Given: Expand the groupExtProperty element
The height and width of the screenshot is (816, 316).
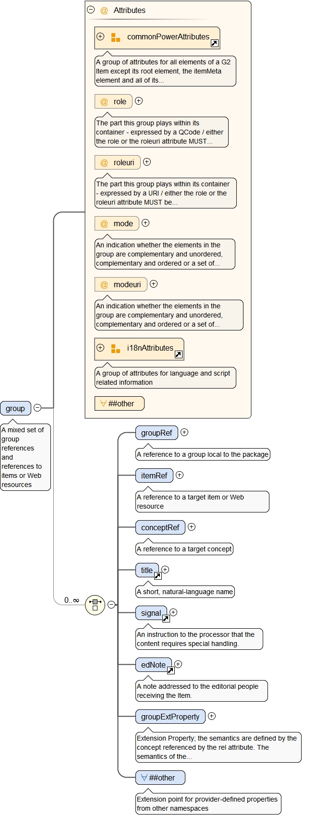Looking at the screenshot, I should point(212,716).
